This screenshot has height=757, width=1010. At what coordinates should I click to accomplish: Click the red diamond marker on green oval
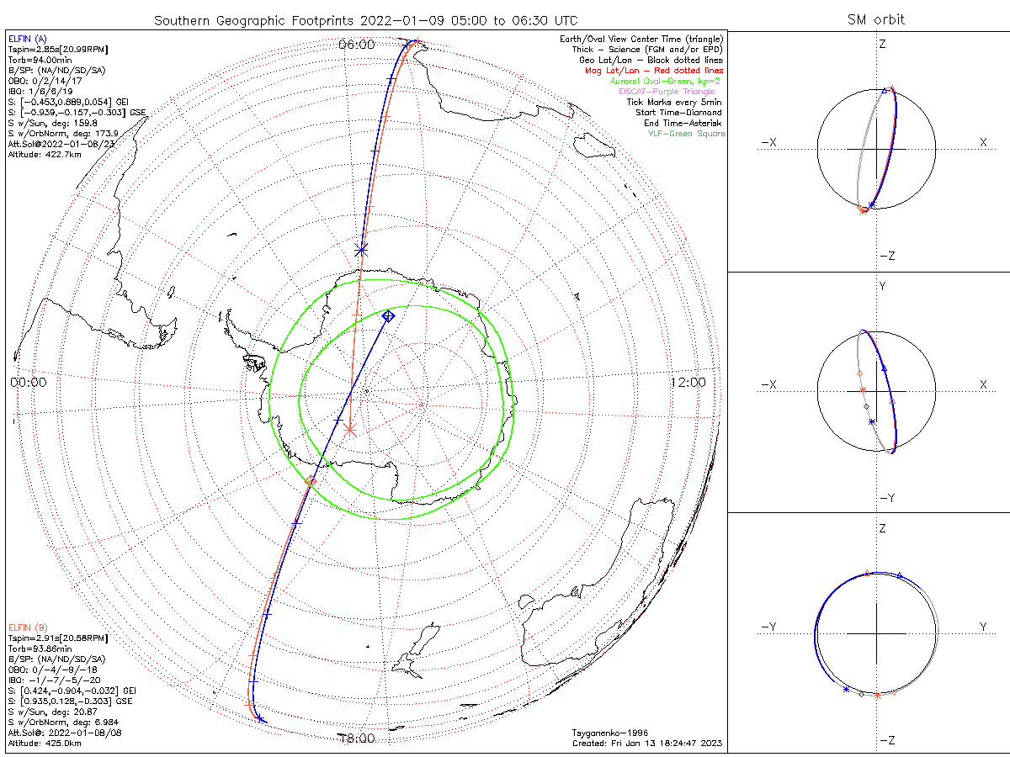tap(311, 482)
